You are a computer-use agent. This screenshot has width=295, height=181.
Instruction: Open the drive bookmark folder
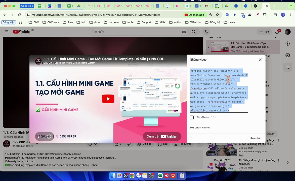tap(95, 22)
